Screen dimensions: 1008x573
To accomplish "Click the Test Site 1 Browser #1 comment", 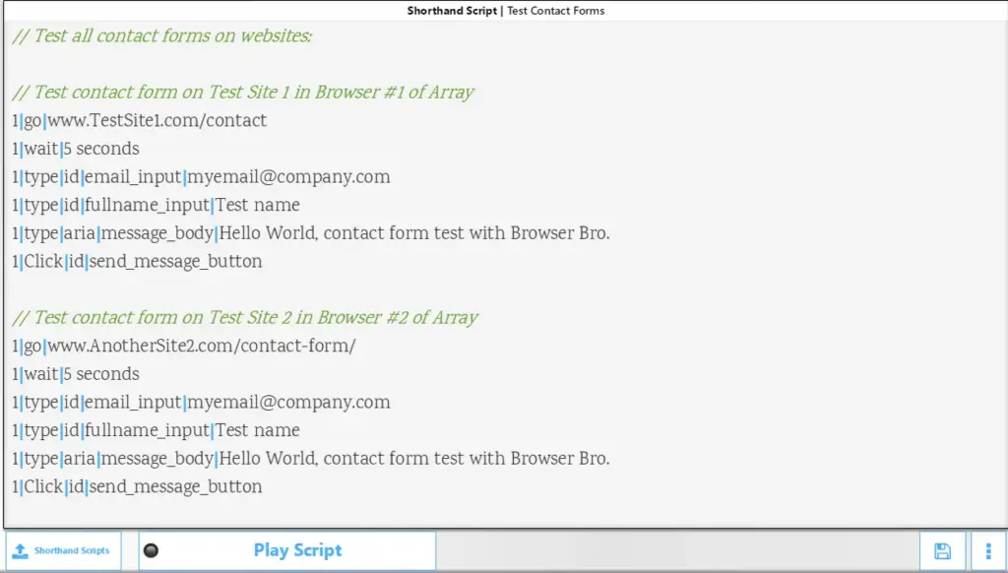I will [x=242, y=92].
